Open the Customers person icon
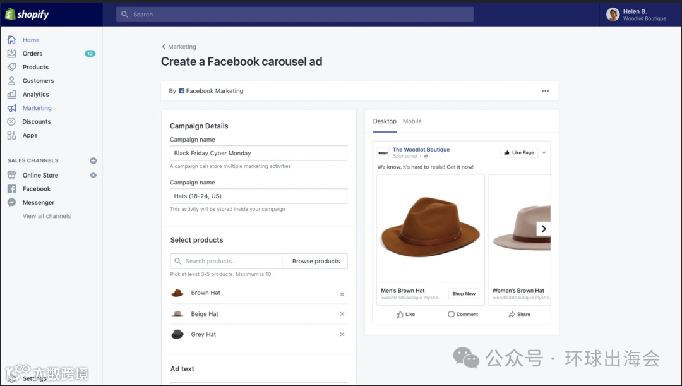 [12, 80]
